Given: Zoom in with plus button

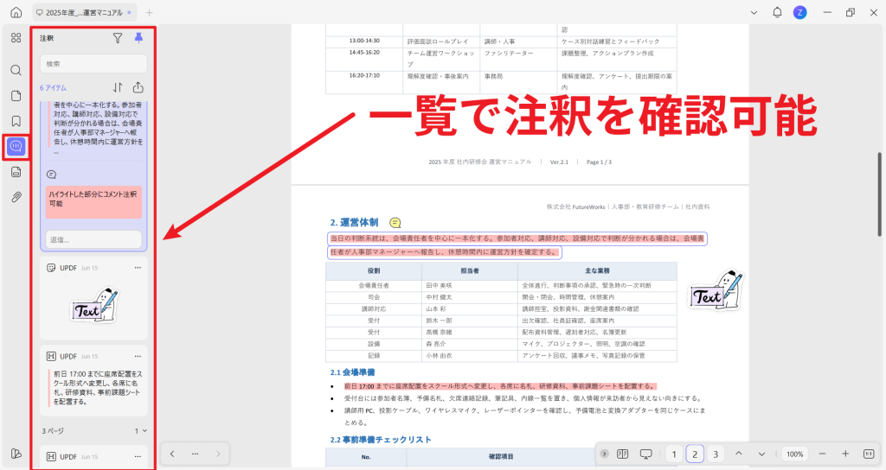Looking at the screenshot, I should [845, 454].
